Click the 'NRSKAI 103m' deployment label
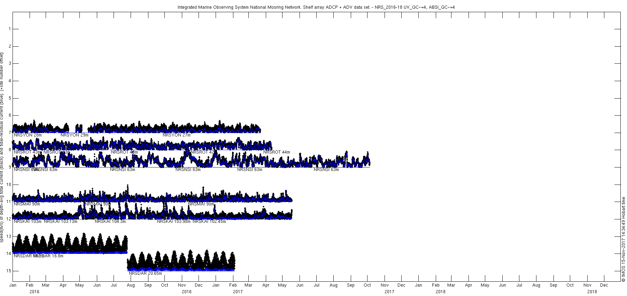 tap(28, 221)
